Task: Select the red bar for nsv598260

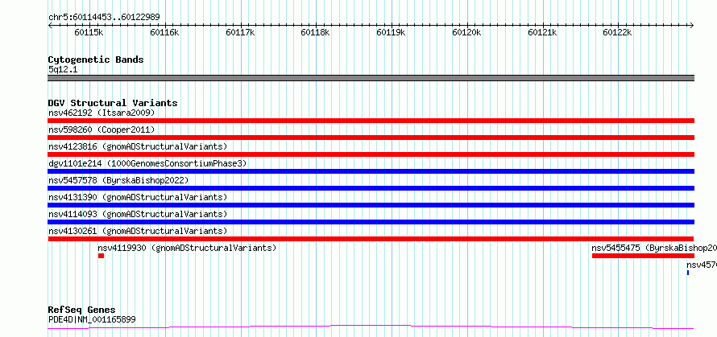Action: click(371, 138)
